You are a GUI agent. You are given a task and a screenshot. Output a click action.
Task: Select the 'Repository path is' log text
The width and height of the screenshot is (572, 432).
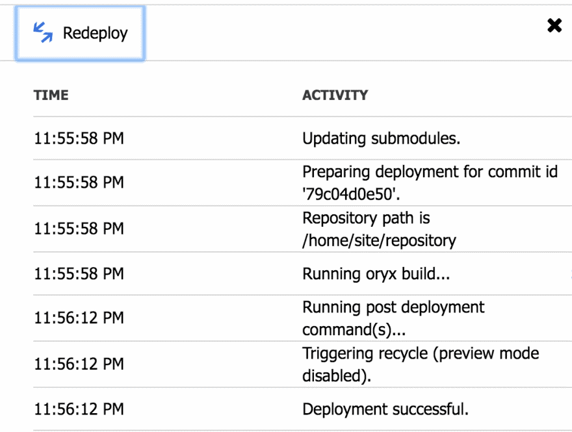pyautogui.click(x=366, y=218)
